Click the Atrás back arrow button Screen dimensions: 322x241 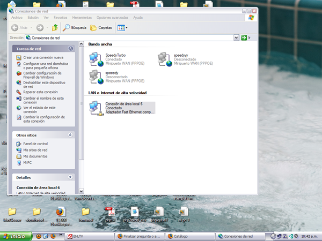tap(20, 27)
